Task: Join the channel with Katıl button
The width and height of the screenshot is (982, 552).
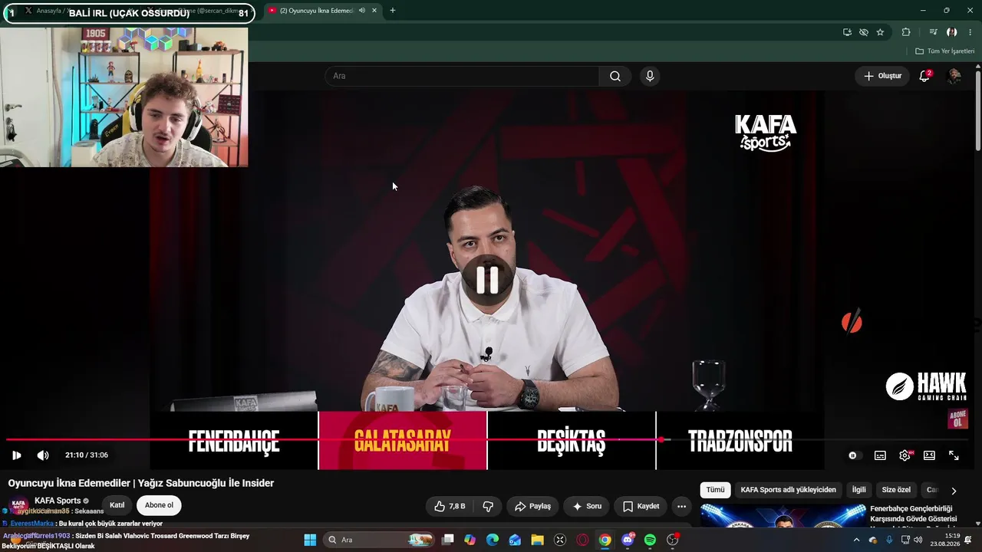Action: click(x=117, y=505)
